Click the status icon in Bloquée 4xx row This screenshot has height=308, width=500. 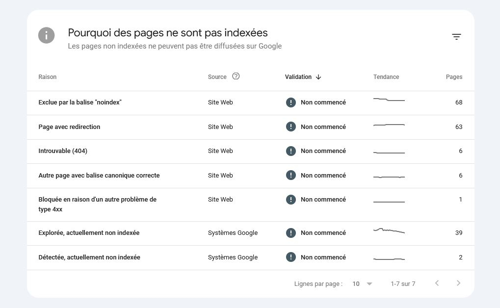(x=291, y=199)
